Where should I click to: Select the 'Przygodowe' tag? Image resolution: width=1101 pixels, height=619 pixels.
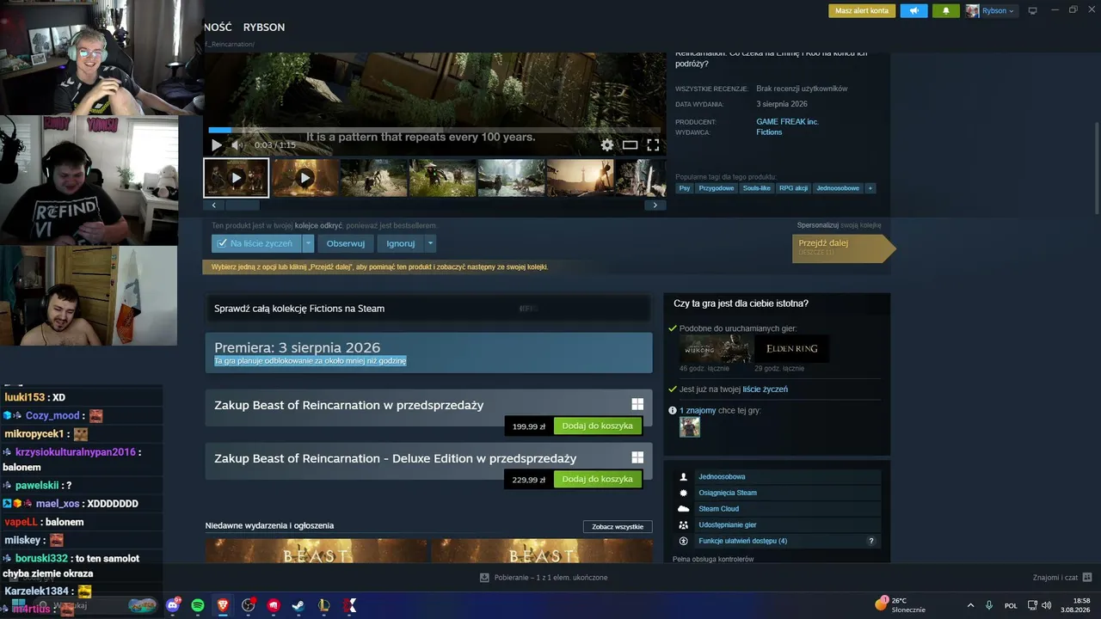pyautogui.click(x=716, y=188)
